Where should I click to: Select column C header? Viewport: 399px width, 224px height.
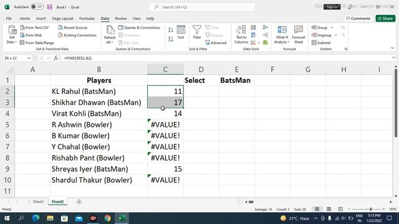point(165,69)
